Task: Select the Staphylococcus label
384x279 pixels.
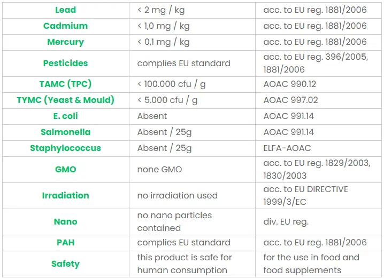Action: coord(65,148)
